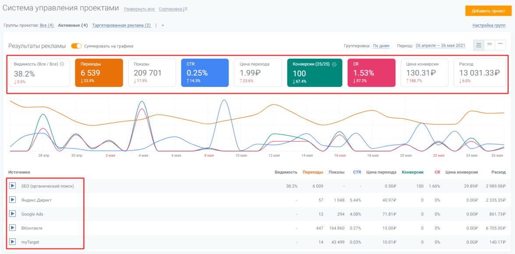Screen dimensions: 515x254
Task: Switch to Таргетированная реклама (2) group
Action: [x=121, y=25]
